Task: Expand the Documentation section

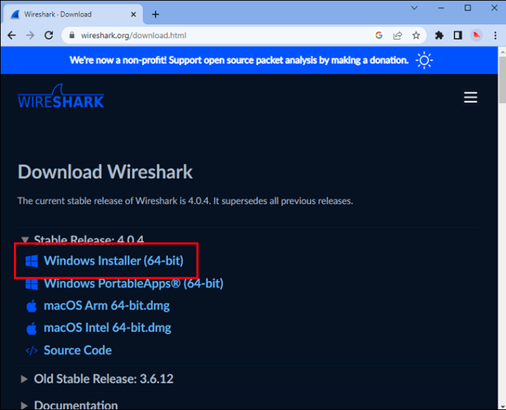Action: pyautogui.click(x=24, y=405)
